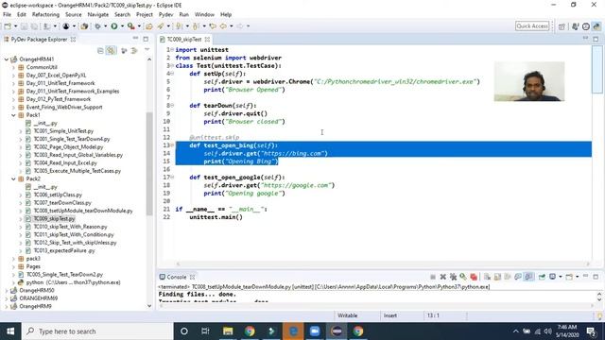Select TC006_setUpClass.py file
The width and height of the screenshot is (605, 340).
58,195
